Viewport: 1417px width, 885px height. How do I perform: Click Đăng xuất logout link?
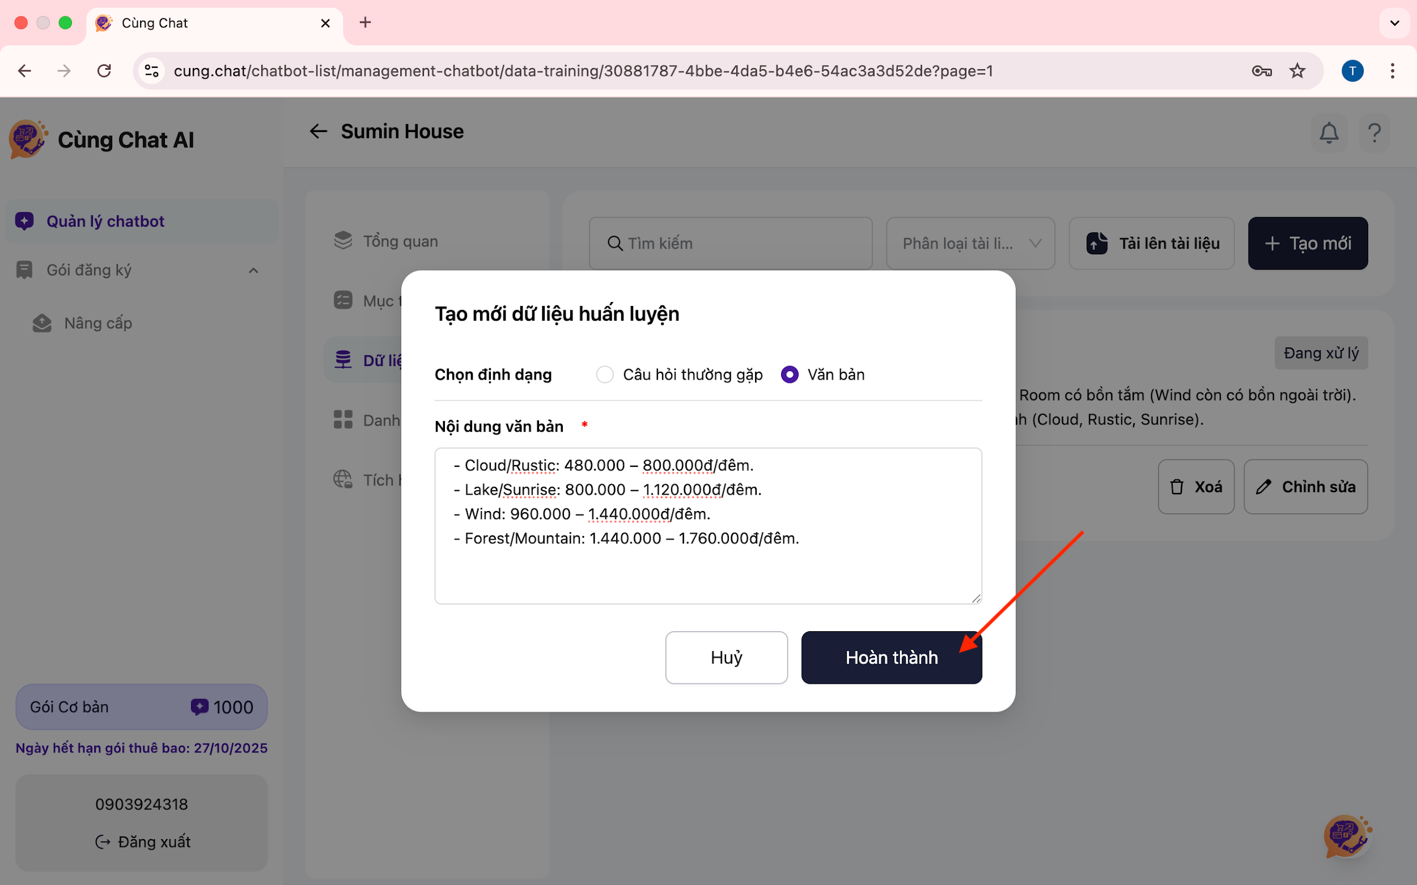(x=143, y=842)
